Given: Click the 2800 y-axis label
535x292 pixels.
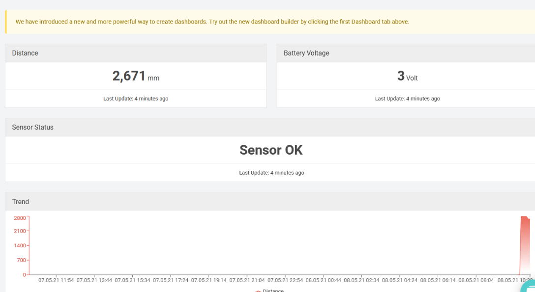Looking at the screenshot, I should pyautogui.click(x=20, y=218).
